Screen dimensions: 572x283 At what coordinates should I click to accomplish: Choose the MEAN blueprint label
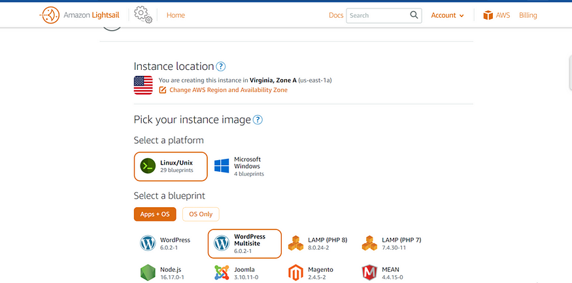pyautogui.click(x=391, y=269)
